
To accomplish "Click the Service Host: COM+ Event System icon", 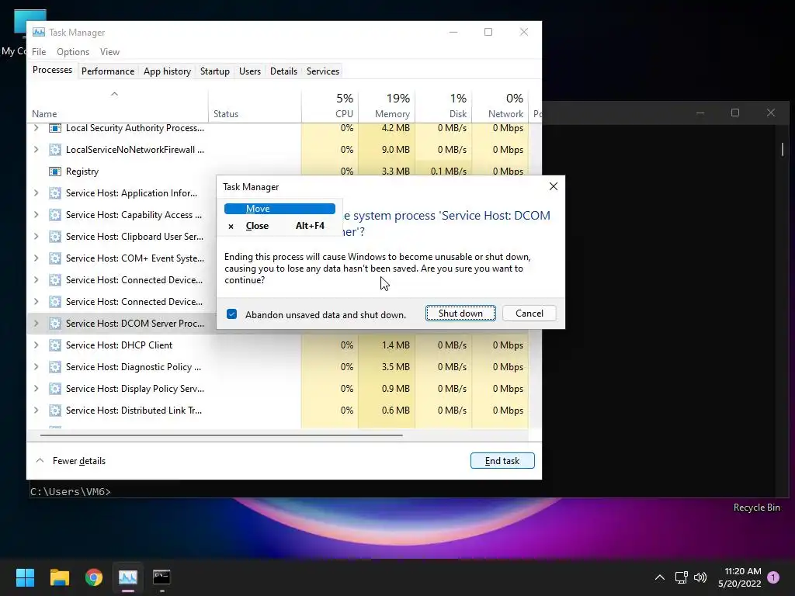I will click(55, 258).
